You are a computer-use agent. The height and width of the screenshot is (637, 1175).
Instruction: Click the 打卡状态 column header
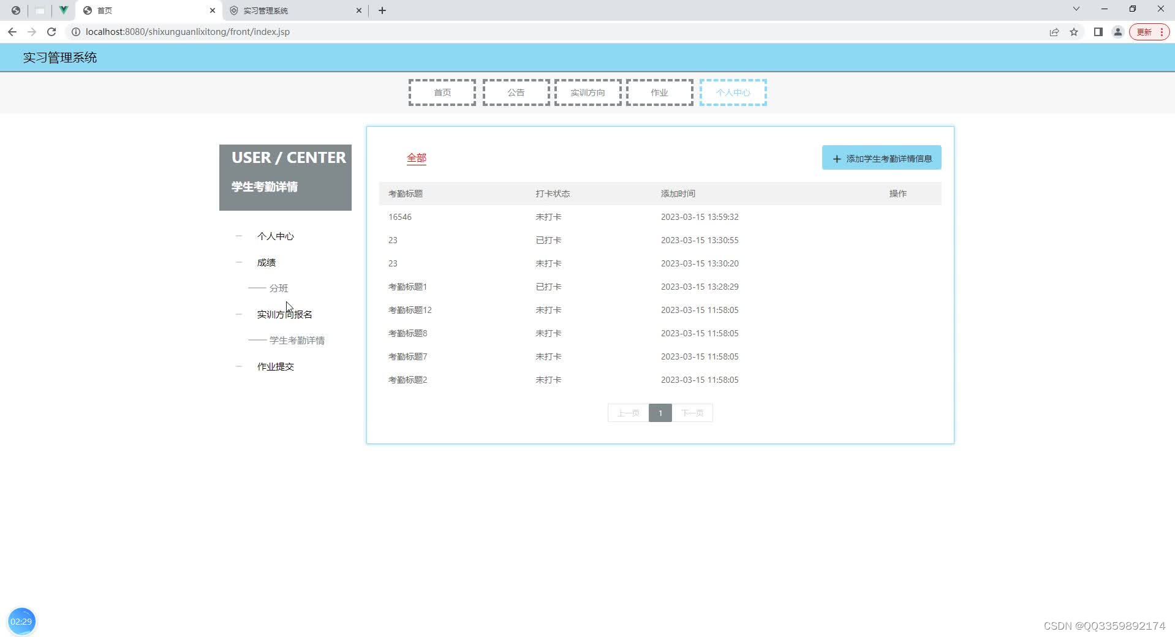[553, 194]
